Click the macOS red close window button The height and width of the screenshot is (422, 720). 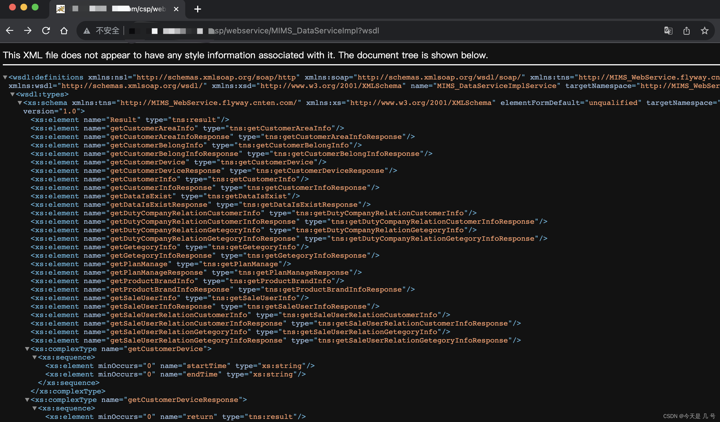[12, 7]
